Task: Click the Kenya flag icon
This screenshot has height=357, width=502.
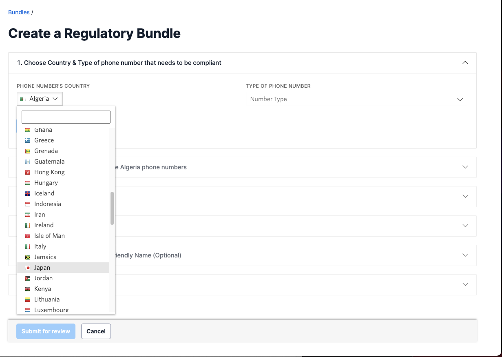Action: pos(28,289)
